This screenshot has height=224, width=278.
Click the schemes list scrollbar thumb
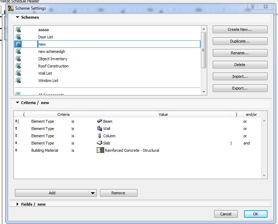tap(204, 50)
